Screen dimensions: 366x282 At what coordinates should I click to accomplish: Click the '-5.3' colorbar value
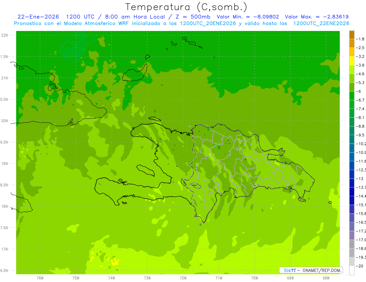click(x=360, y=82)
